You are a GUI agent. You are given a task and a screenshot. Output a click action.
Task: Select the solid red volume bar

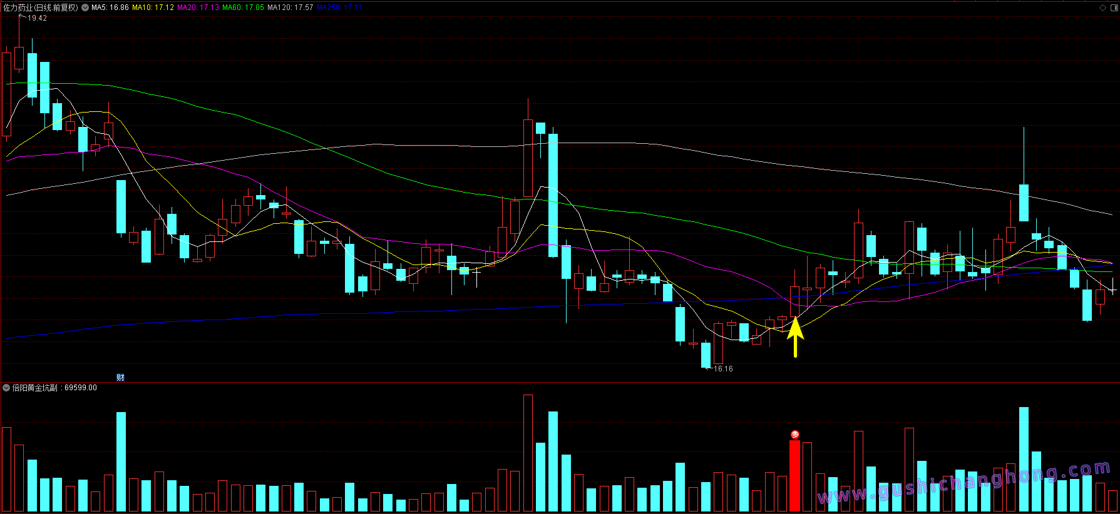(x=794, y=475)
